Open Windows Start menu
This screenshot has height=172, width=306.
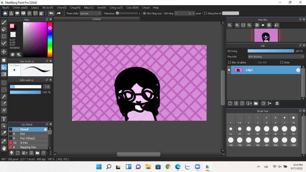[x=99, y=167]
